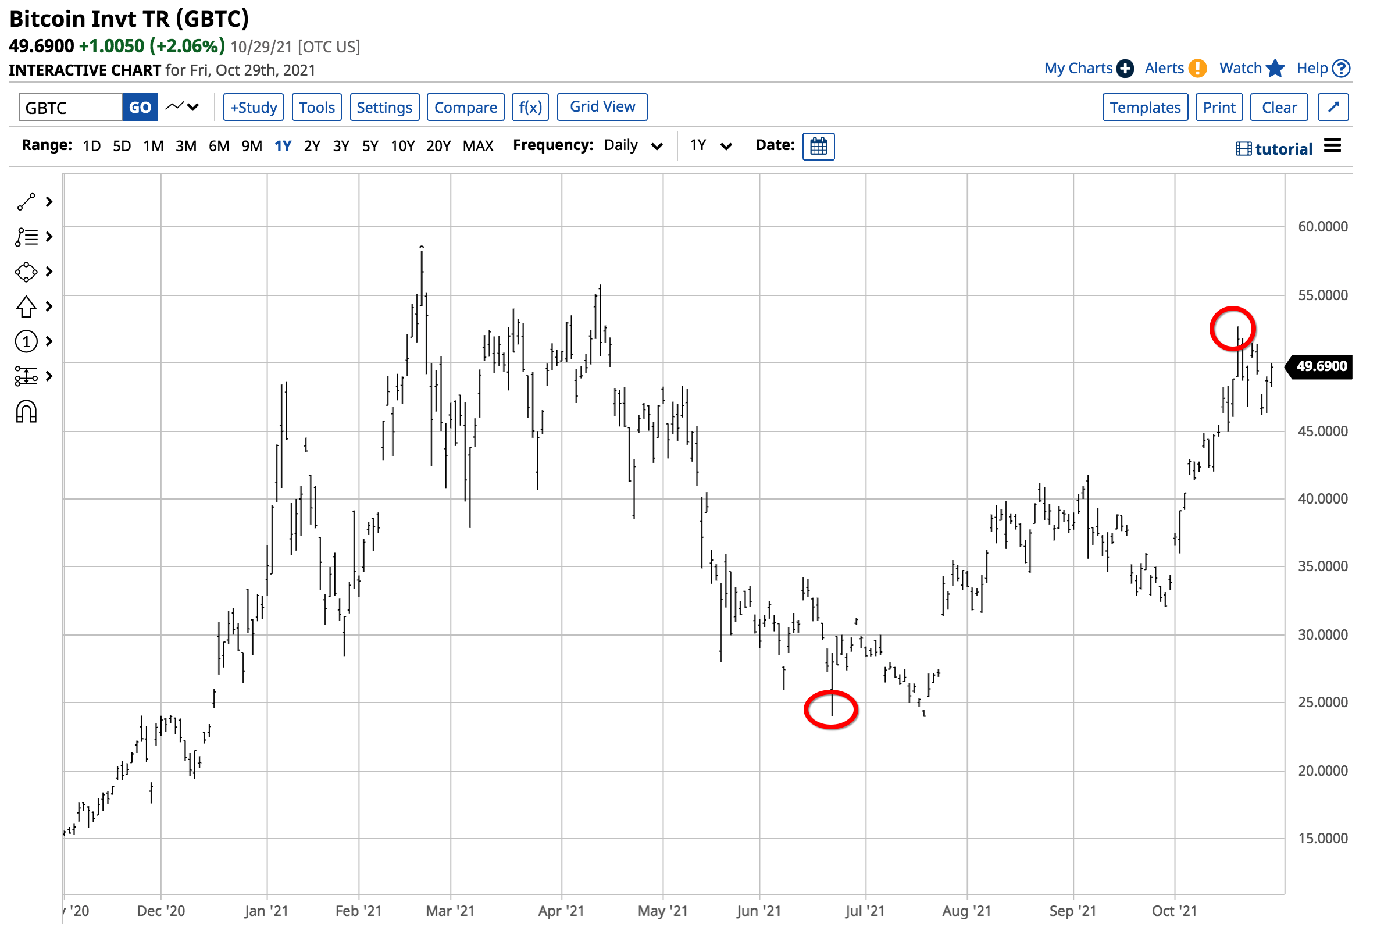Click the Compare button

click(466, 107)
